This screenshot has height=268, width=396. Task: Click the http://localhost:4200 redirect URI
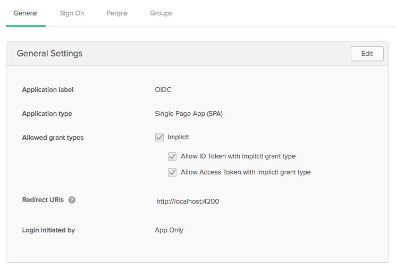(188, 202)
